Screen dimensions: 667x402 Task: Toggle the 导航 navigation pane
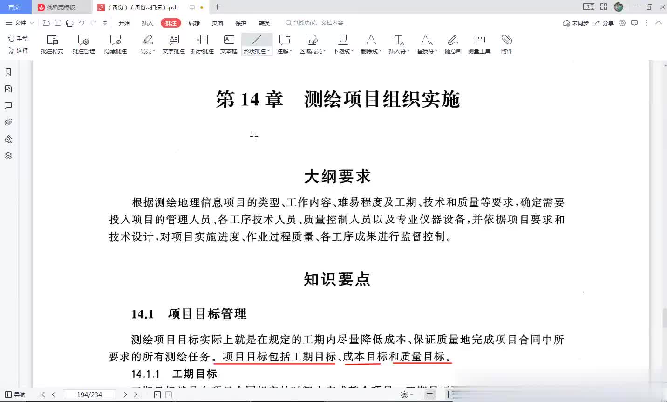pos(15,395)
